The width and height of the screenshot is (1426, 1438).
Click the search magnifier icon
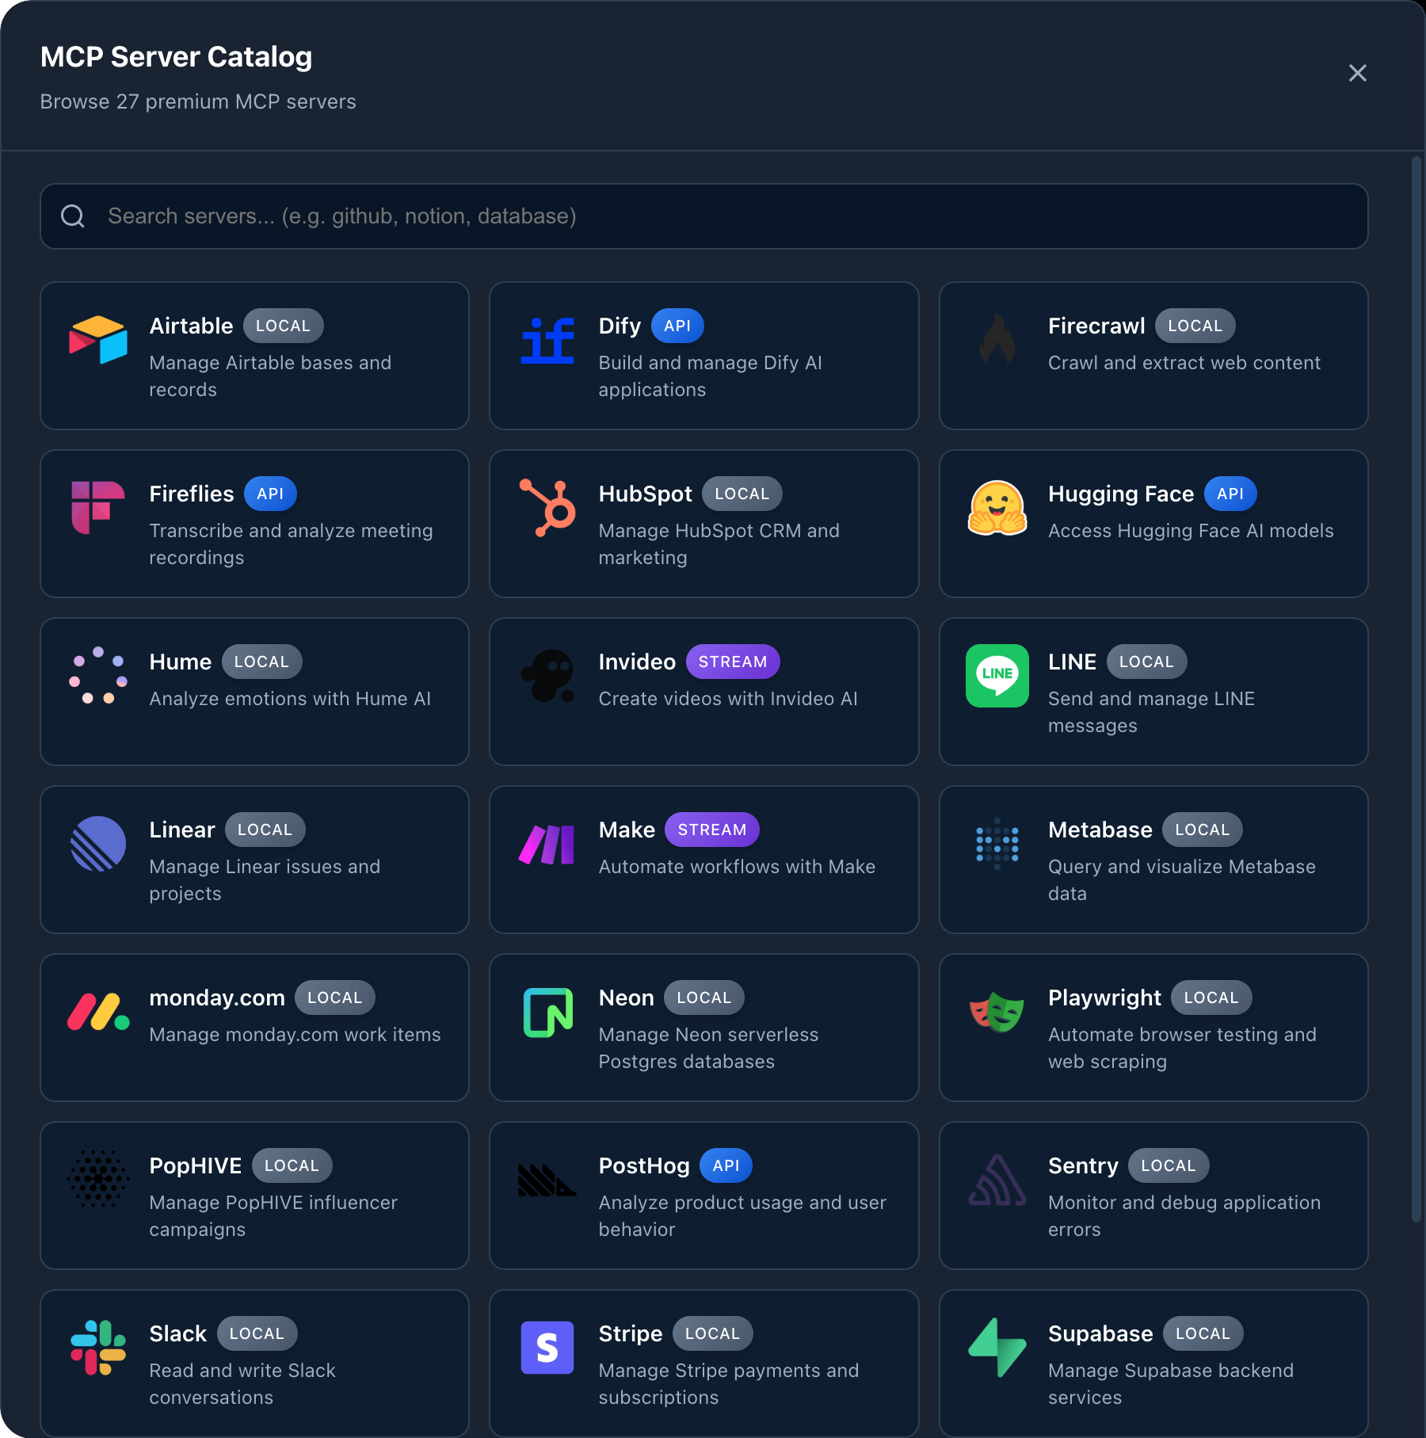(x=73, y=216)
